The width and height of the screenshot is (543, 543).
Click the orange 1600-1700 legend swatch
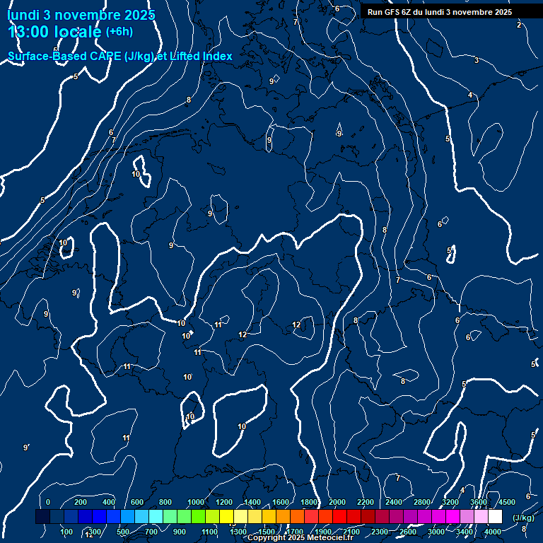pos(284,516)
